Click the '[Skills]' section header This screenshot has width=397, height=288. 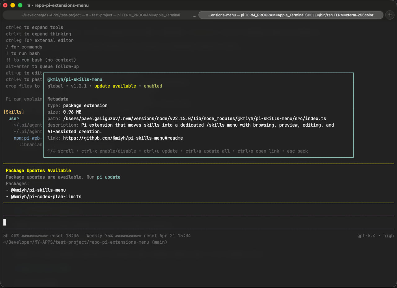pos(14,112)
